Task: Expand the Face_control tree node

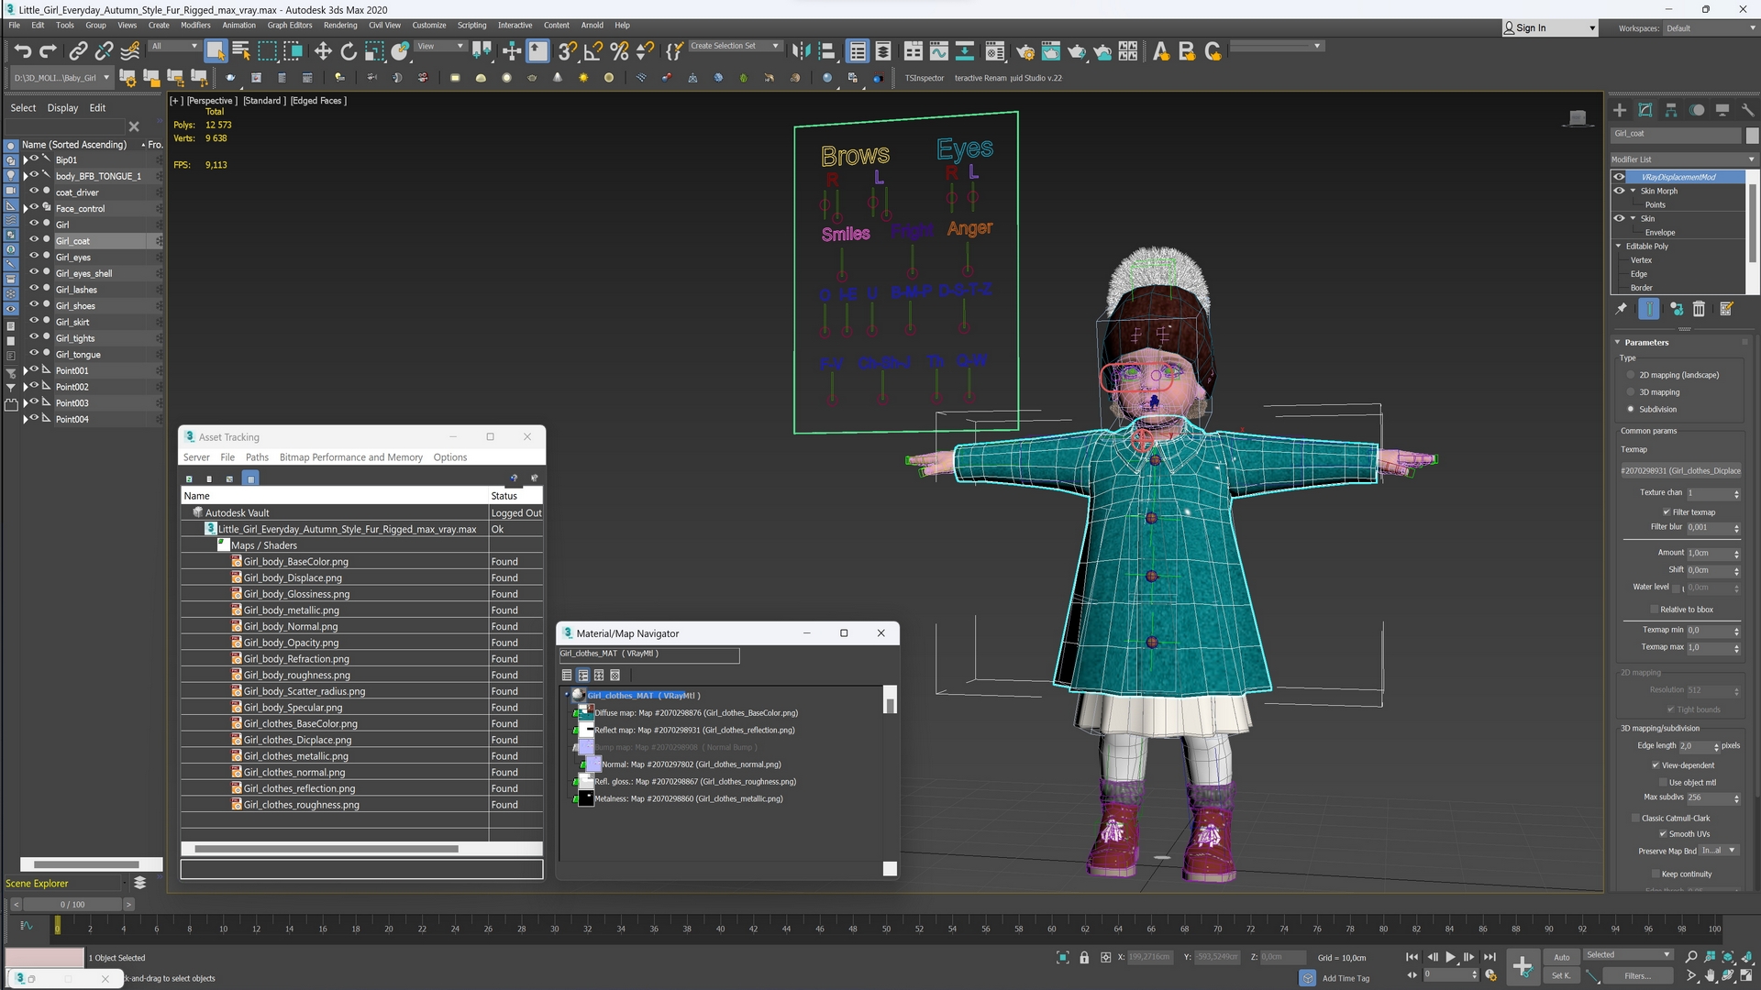Action: (x=26, y=208)
